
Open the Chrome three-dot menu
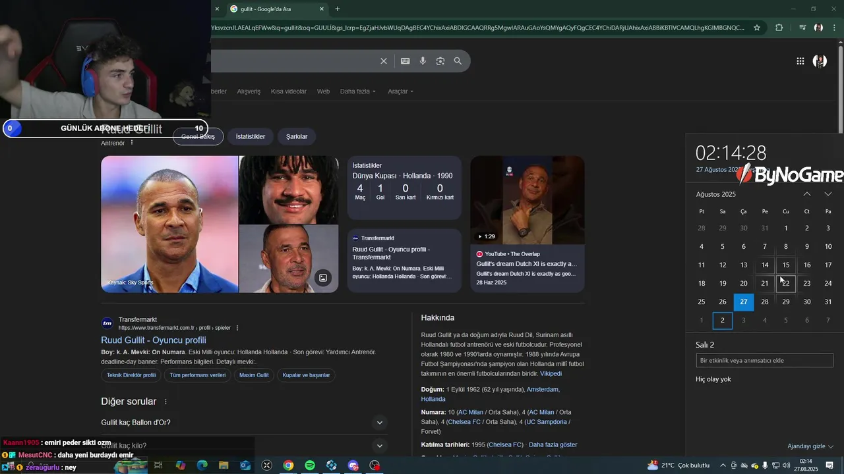835,28
